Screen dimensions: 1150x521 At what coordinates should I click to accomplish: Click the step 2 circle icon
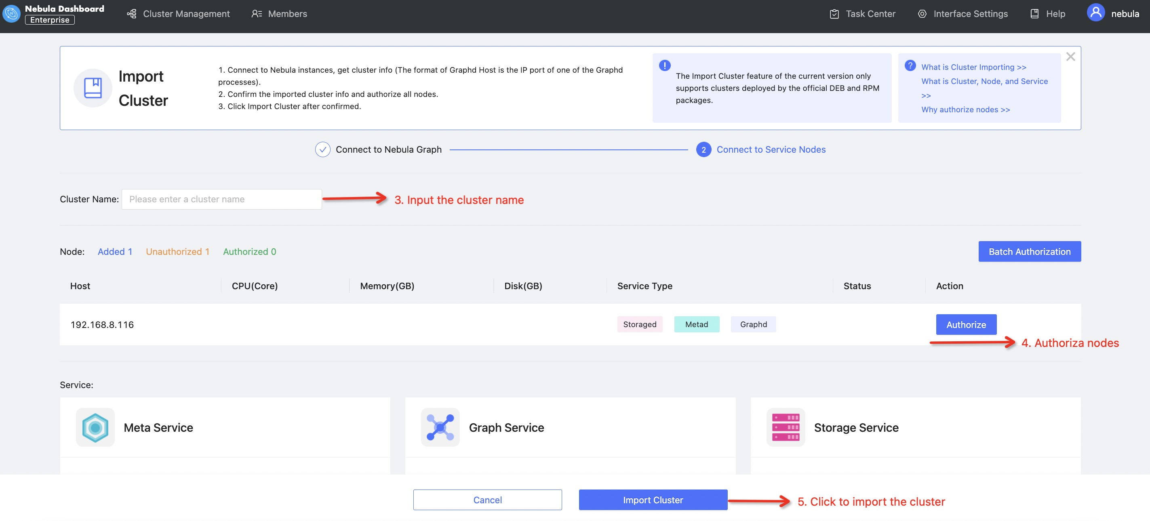pyautogui.click(x=703, y=149)
